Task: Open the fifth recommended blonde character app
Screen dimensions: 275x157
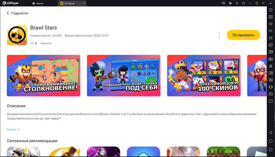Action: pyautogui.click(x=183, y=151)
